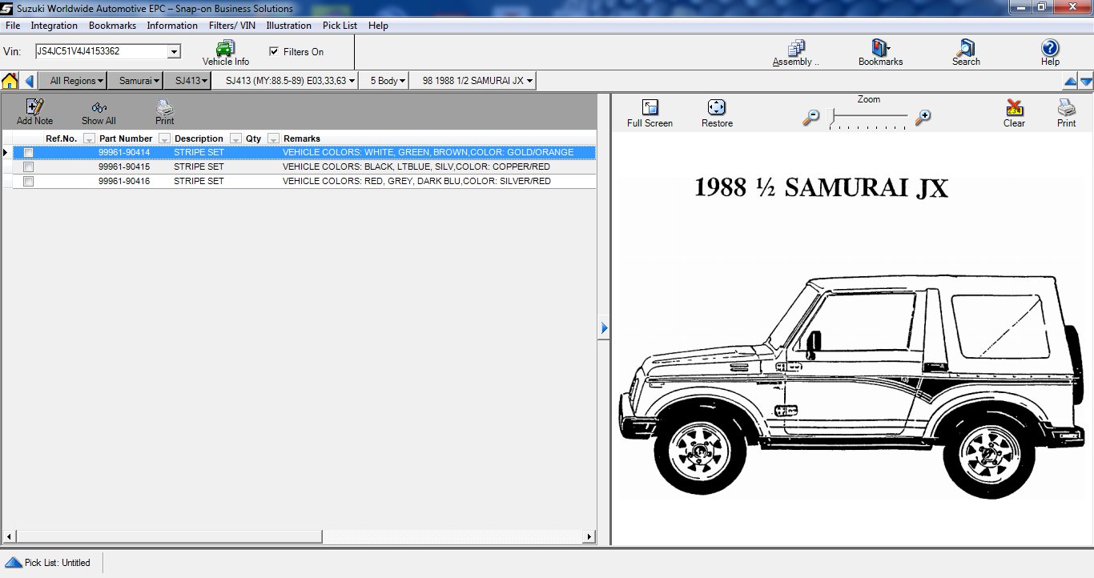Image resolution: width=1094 pixels, height=578 pixels.
Task: Check the box for part 99961-90414
Action: pyautogui.click(x=29, y=152)
